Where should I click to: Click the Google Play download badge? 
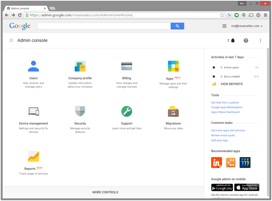click(222, 187)
